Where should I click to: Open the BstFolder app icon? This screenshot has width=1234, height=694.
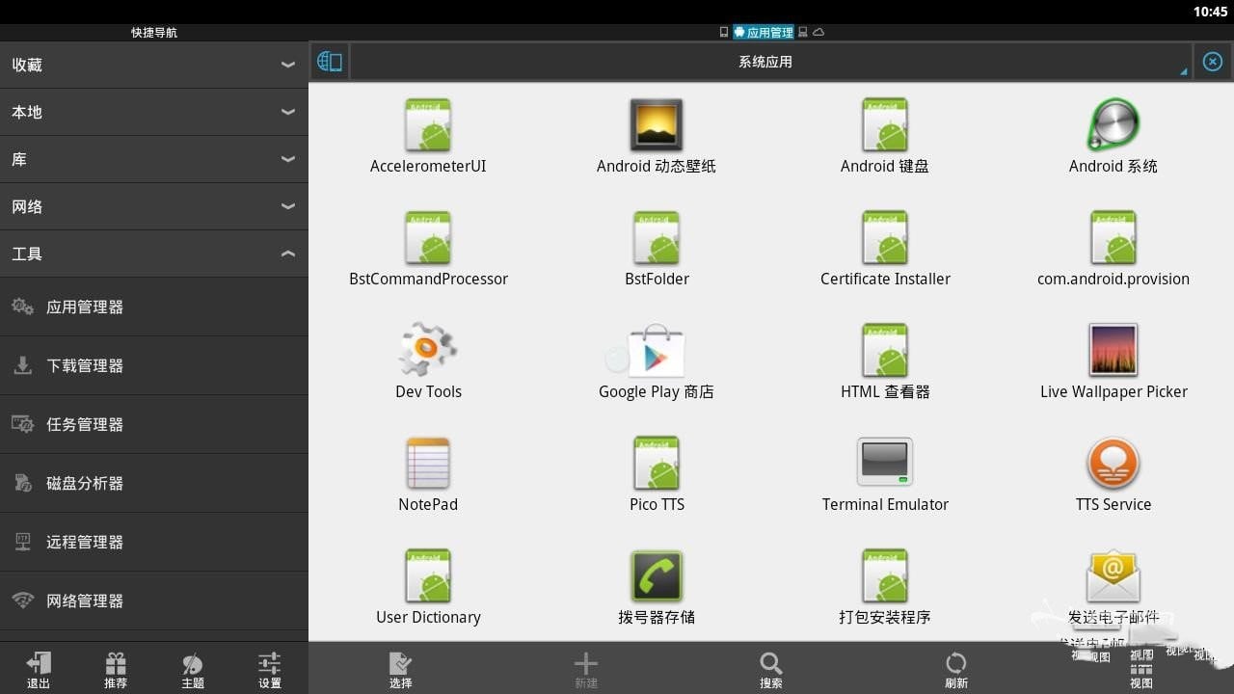(x=657, y=238)
